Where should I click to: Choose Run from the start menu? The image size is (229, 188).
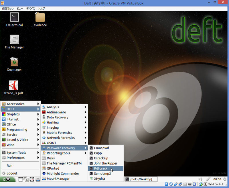pos(20,165)
